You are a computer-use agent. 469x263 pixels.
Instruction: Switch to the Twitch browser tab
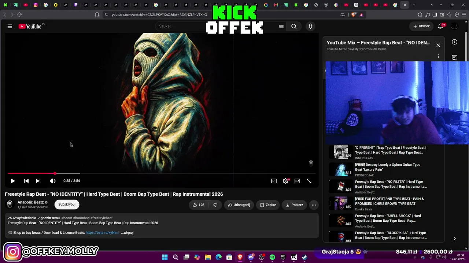pyautogui.click(x=75, y=5)
